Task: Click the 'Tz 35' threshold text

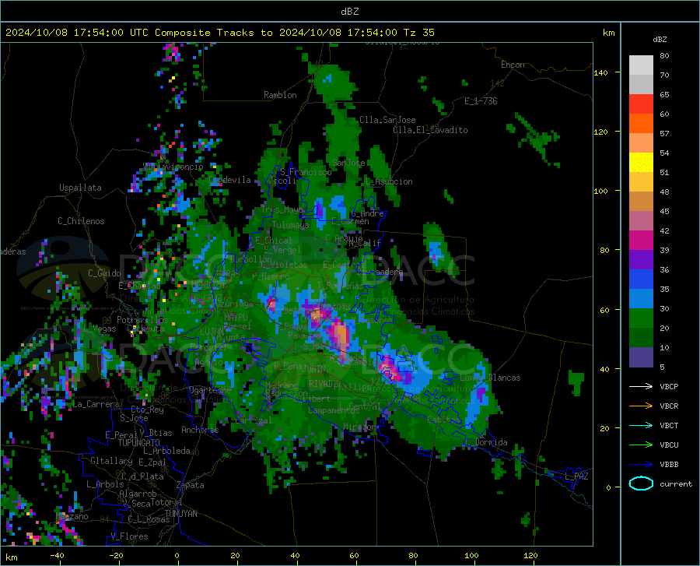Action: (419, 33)
